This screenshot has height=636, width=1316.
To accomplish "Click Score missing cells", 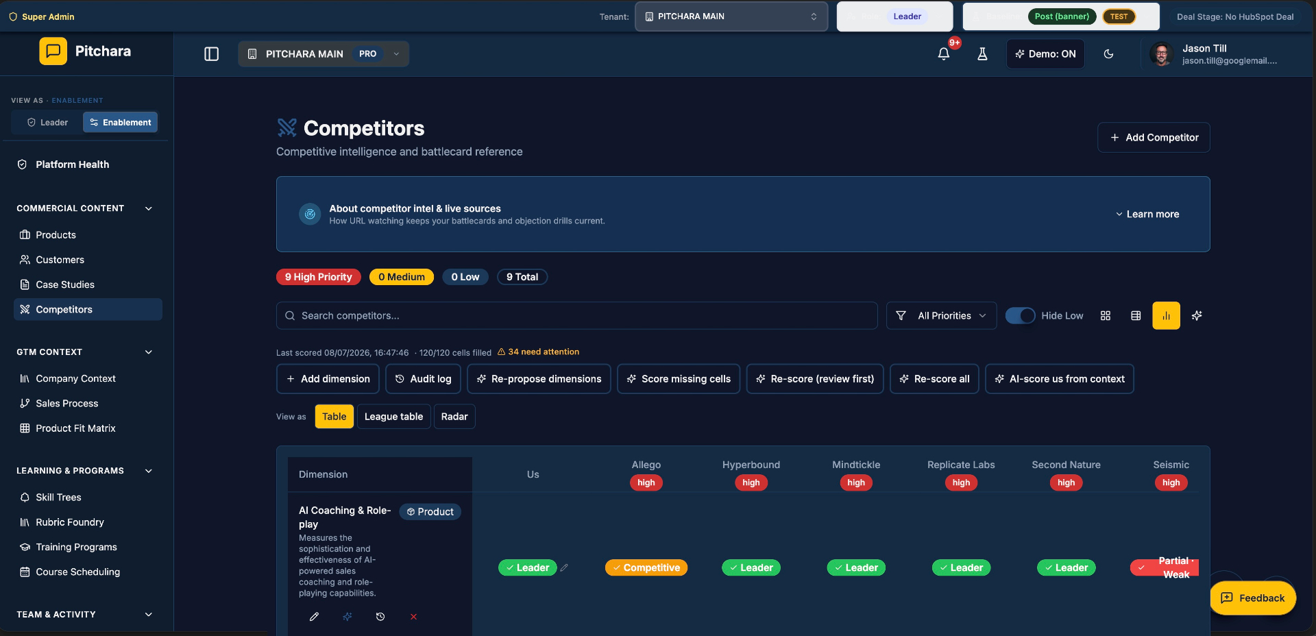I will 679,379.
